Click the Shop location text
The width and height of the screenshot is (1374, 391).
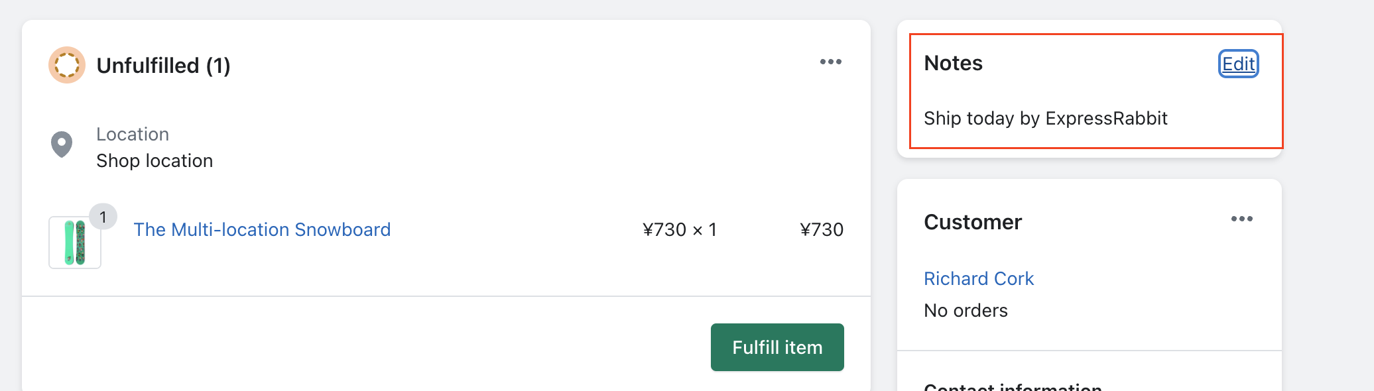(155, 161)
